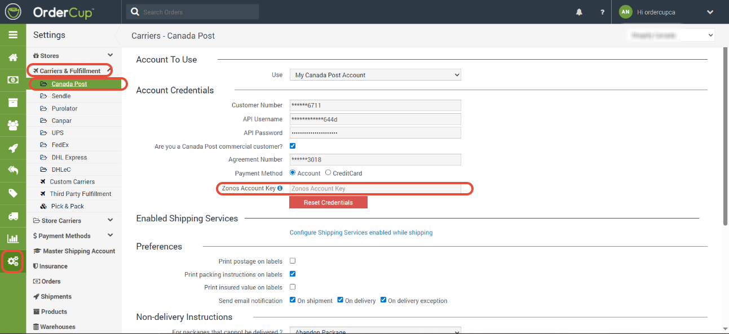This screenshot has width=729, height=334.
Task: Enable Print postage on labels
Action: [293, 261]
